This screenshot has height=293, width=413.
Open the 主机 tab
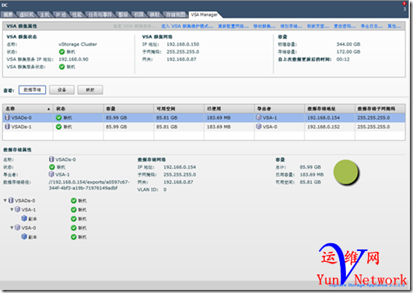pyautogui.click(x=45, y=15)
